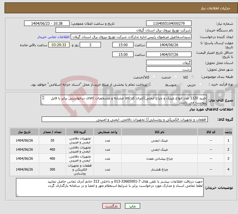The height and width of the screenshot is (214, 238).
Task: Click inside the توضیحات خریدار text area
Action: 110,187
